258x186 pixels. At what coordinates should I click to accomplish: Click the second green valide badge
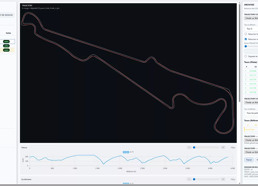[x=6, y=46]
